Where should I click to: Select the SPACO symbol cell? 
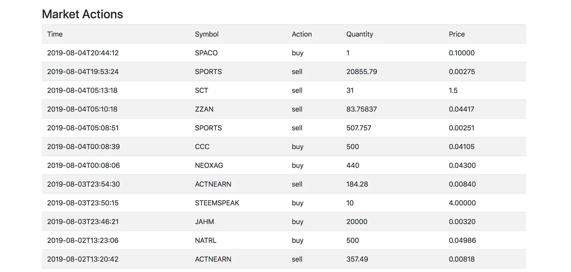206,53
